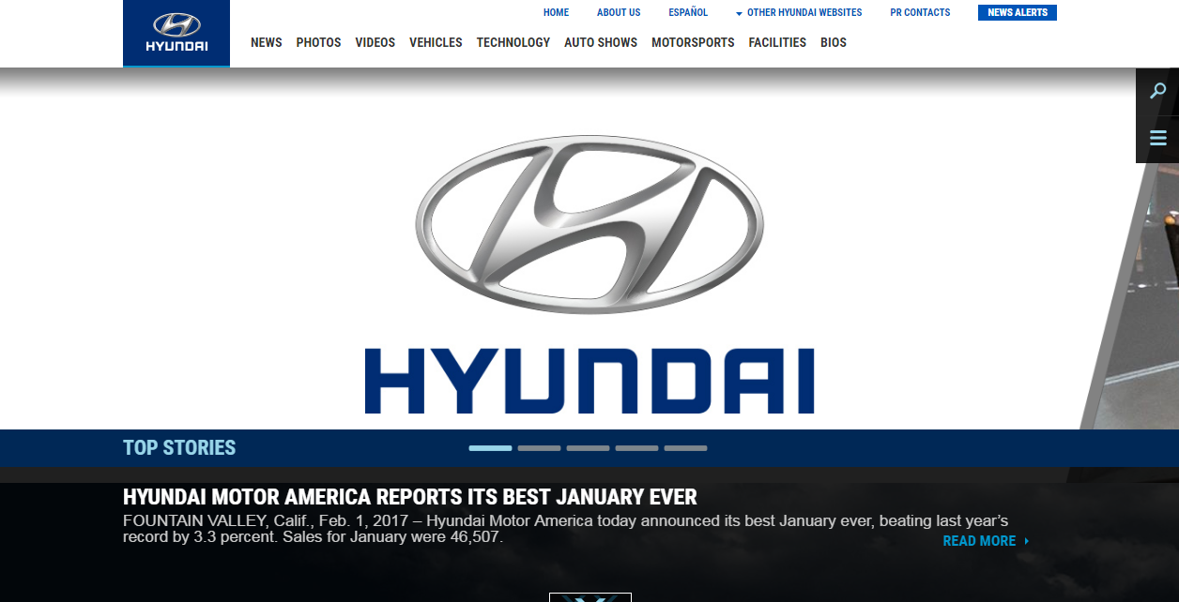The image size is (1179, 602).
Task: Switch site language to Español
Action: tap(688, 13)
